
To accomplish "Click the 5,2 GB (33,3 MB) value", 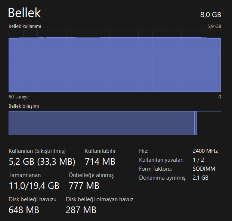I will tap(42, 161).
